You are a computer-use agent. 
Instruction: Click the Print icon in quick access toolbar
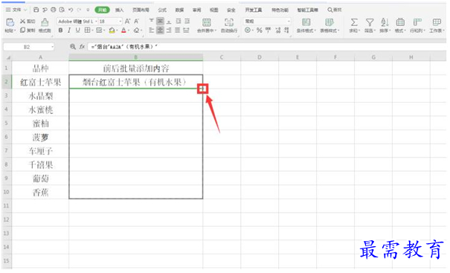54,10
